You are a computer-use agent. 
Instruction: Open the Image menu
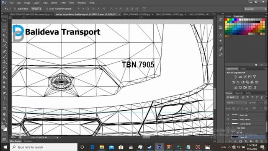click(27, 3)
